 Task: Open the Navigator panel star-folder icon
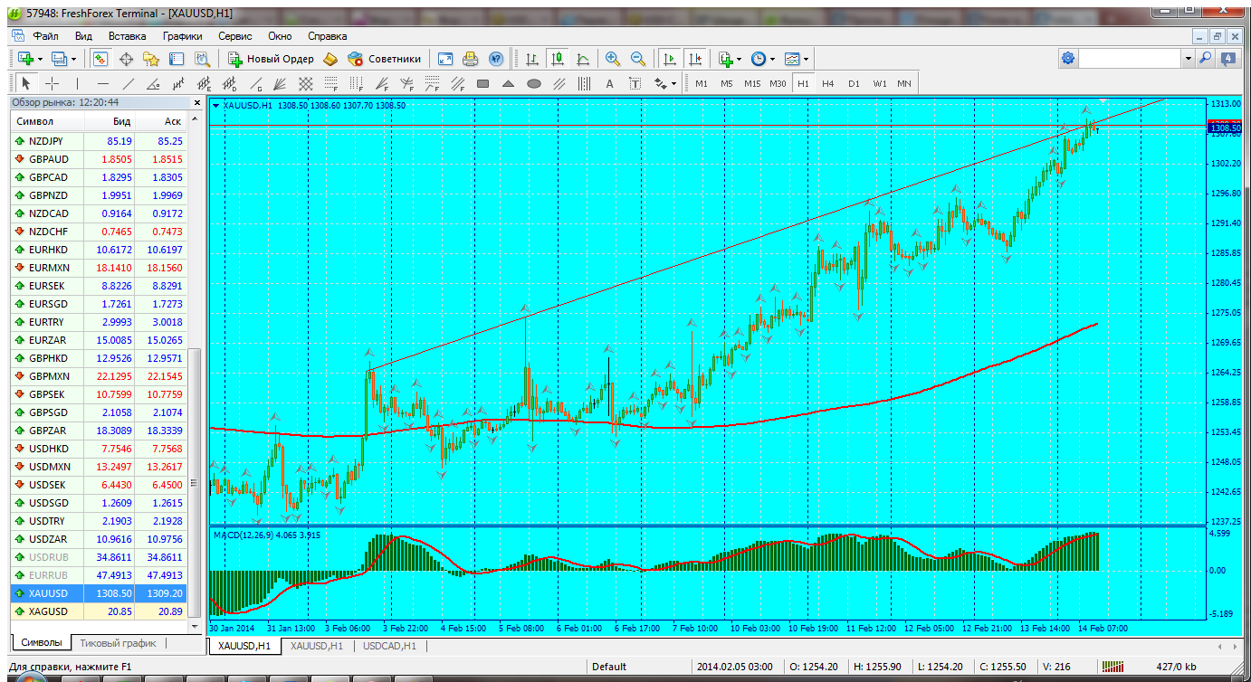coord(150,59)
